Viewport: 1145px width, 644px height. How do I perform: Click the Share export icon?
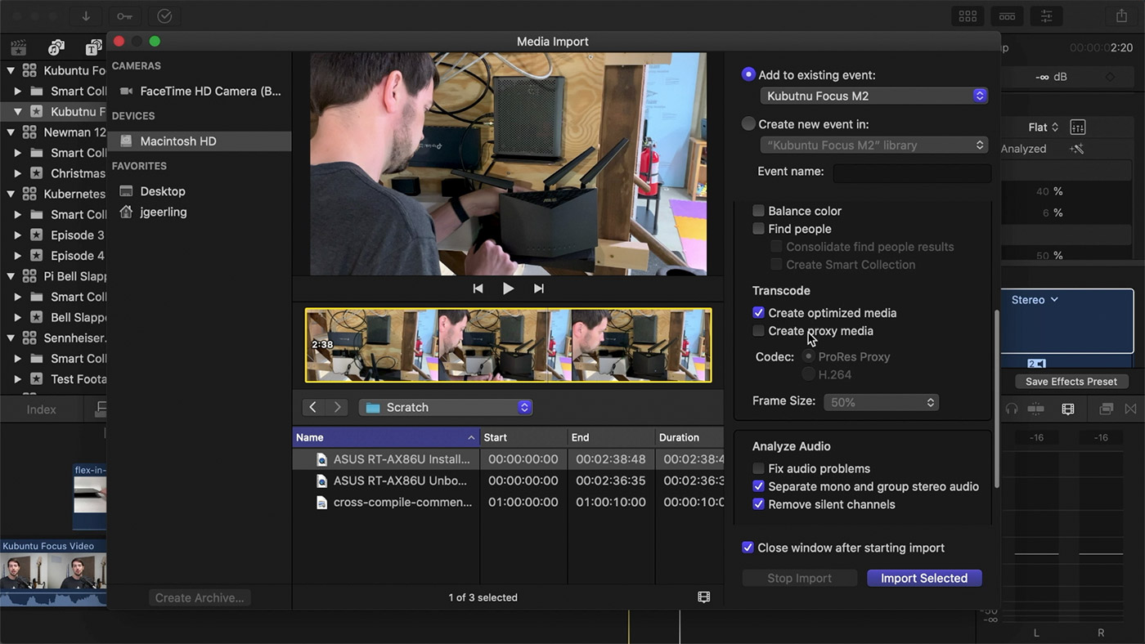(x=1121, y=16)
